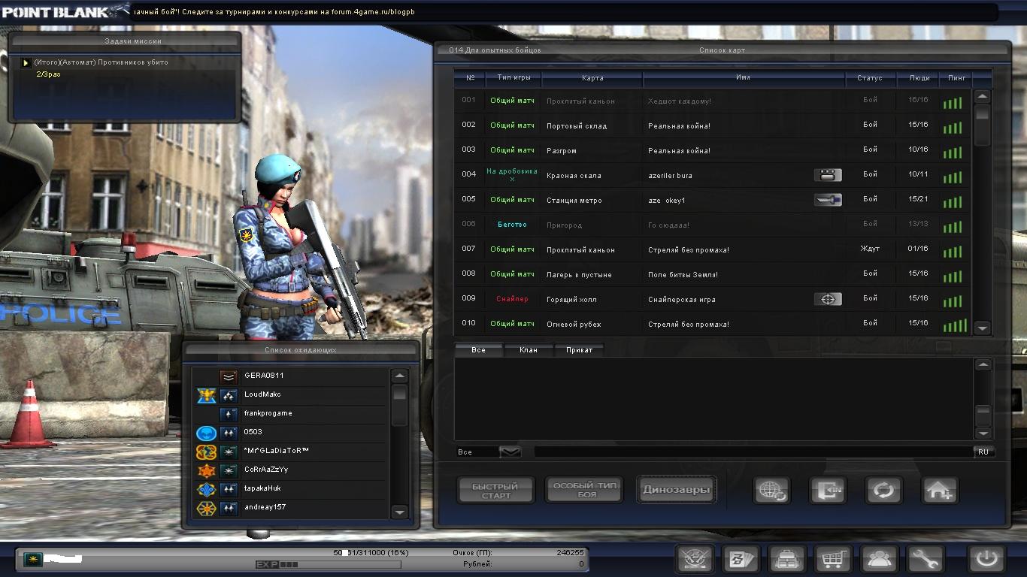The image size is (1027, 577).
Task: Switch to the Клан chat tab
Action: [529, 350]
